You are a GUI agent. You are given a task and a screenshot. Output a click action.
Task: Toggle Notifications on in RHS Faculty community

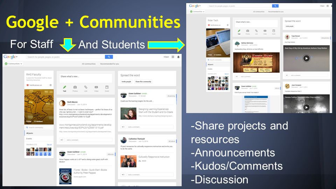coord(34,85)
